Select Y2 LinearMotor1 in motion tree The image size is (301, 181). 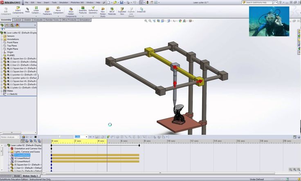pyautogui.click(x=22, y=155)
